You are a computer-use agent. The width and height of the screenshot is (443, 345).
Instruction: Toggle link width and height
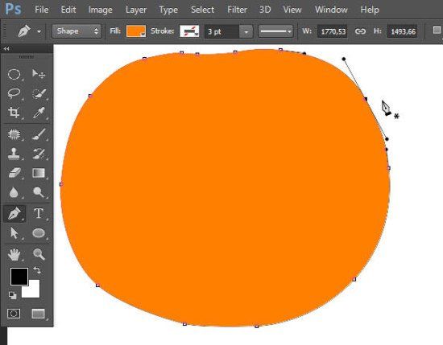[360, 31]
